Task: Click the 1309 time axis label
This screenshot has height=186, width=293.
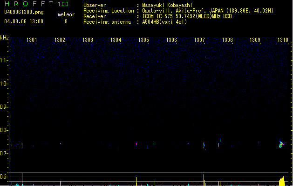Action: 255,40
